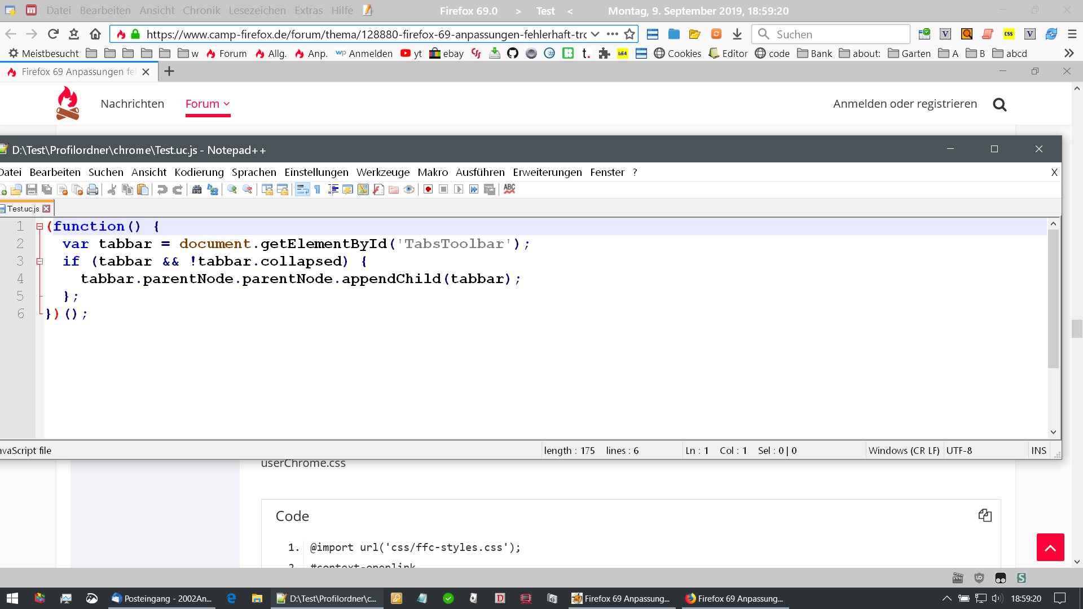Click the Find binoculars icon in Notepad++
Viewport: 1083px width, 609px height.
[196, 189]
